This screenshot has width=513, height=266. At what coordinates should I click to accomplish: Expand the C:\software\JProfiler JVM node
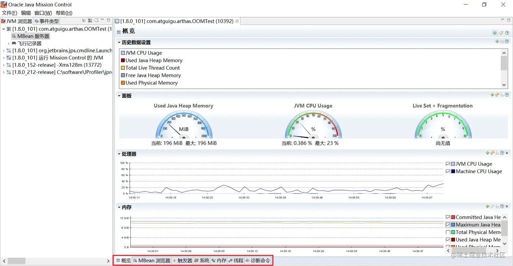coord(4,72)
